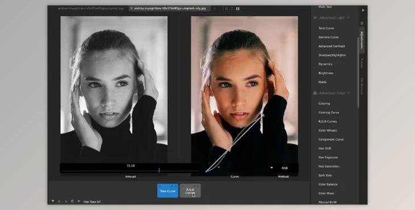The width and height of the screenshot is (415, 210).
Task: Add the Color Wheels adjustment
Action: 327,131
